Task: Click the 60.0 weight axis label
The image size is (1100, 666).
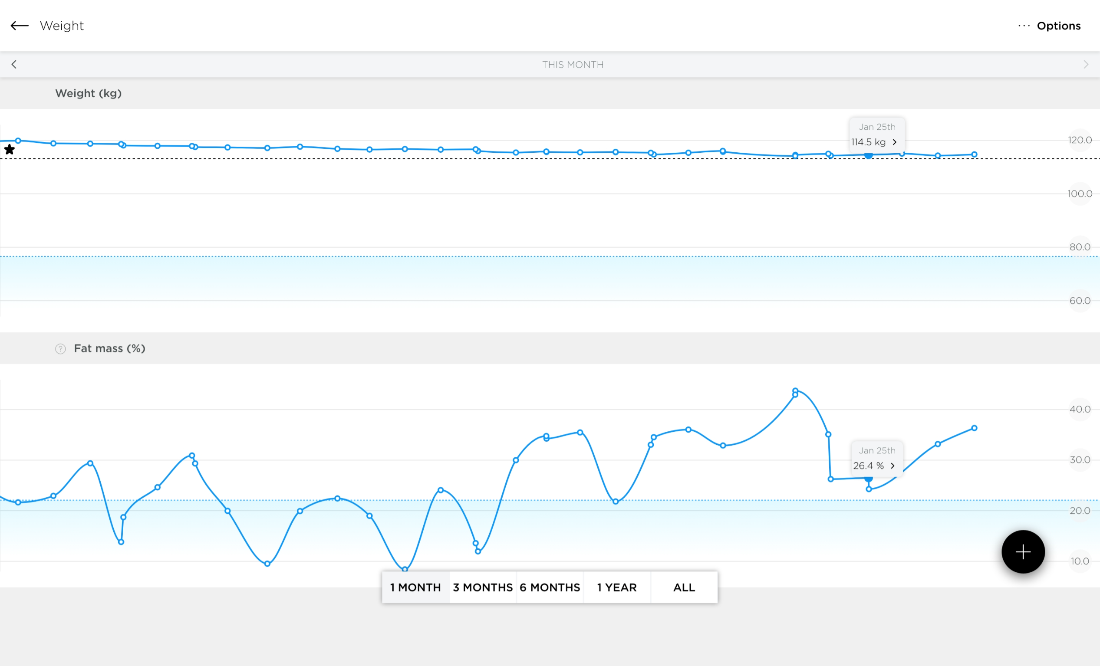Action: [1080, 301]
